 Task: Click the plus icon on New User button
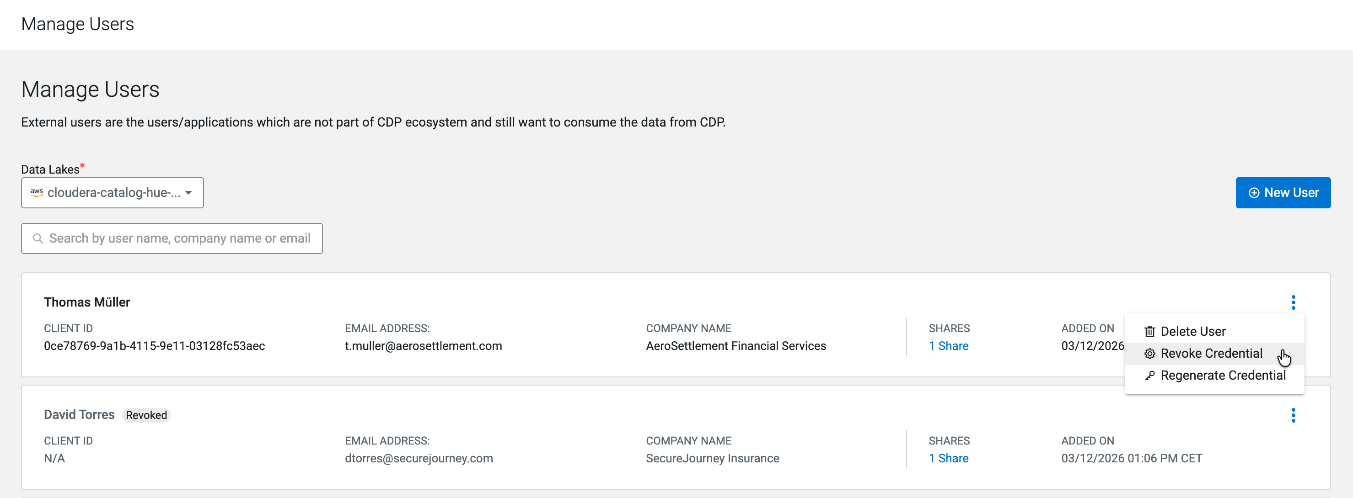1253,193
